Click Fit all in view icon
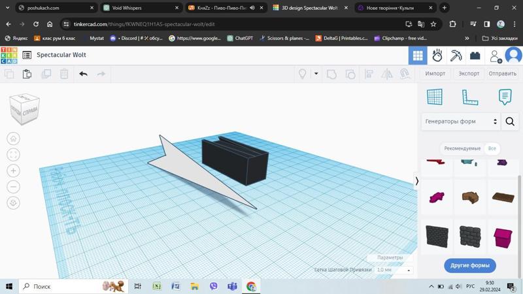The image size is (523, 294). click(x=14, y=155)
